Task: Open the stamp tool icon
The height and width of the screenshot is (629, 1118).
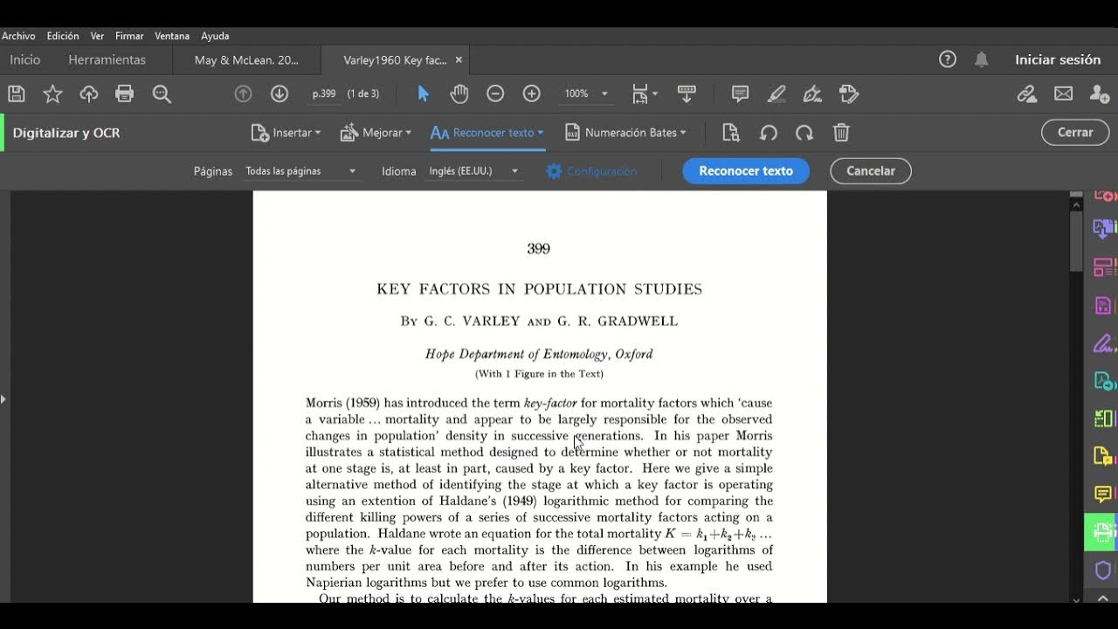Action: (x=849, y=93)
